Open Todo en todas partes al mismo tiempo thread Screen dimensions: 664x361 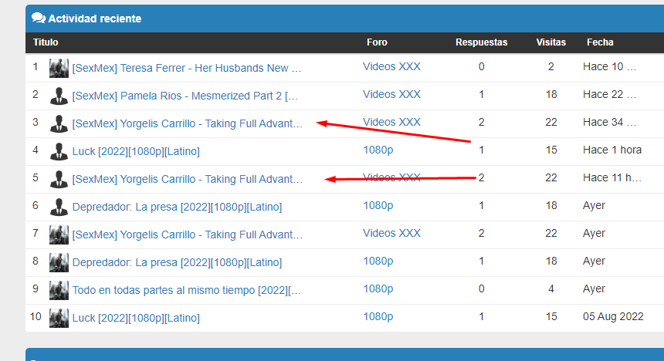(187, 290)
